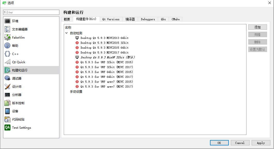Click the 添加 button
Viewport: 274px width, 149px height.
coord(258,27)
